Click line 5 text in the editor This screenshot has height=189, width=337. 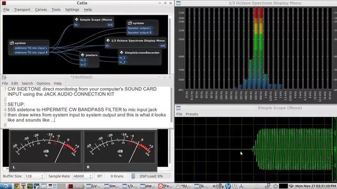click(x=86, y=118)
